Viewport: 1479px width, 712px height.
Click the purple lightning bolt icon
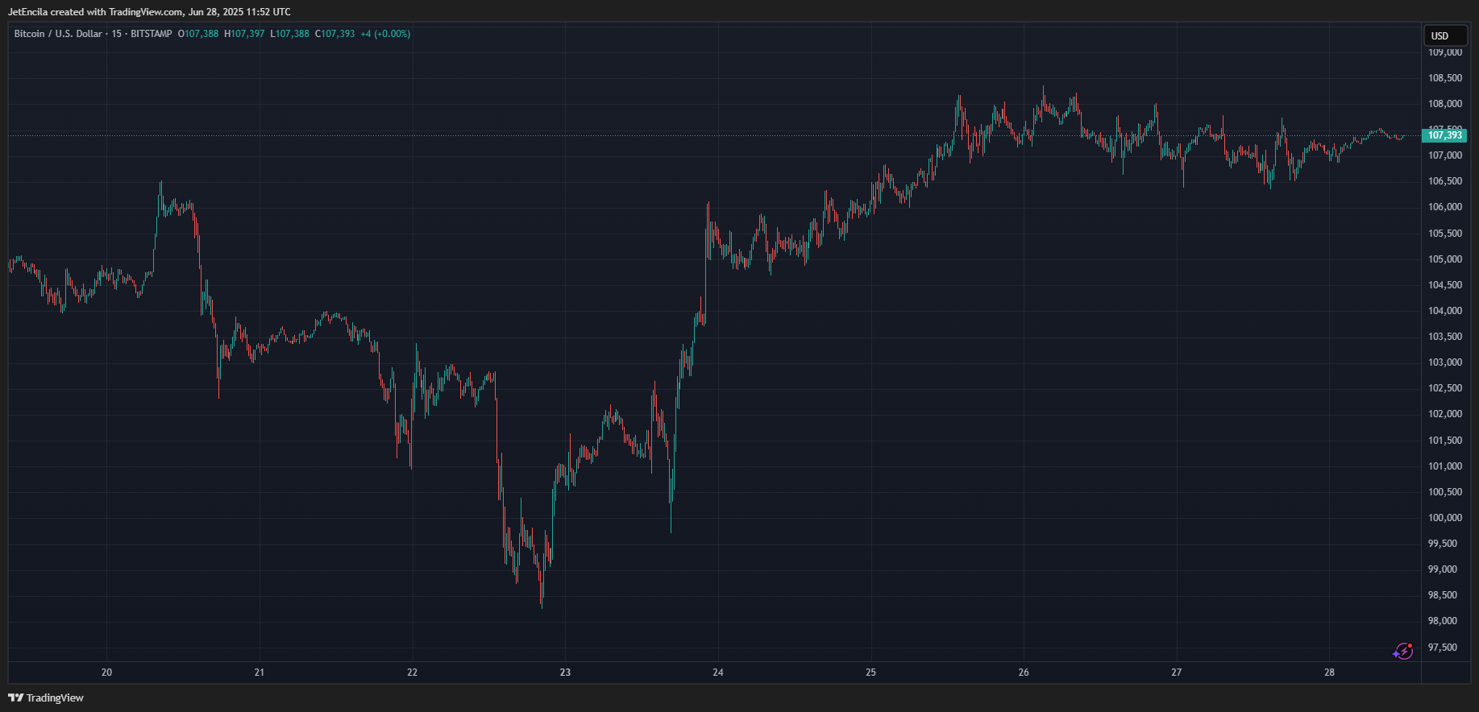pyautogui.click(x=1402, y=651)
